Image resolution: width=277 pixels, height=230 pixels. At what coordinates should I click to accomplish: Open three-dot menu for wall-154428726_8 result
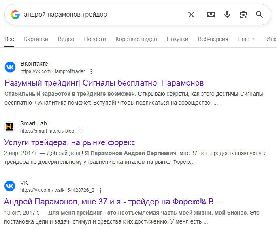(101, 190)
